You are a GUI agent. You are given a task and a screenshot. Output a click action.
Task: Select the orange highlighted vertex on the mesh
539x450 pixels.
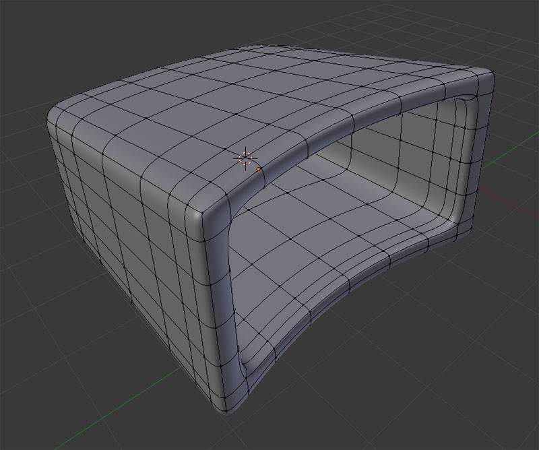point(259,169)
